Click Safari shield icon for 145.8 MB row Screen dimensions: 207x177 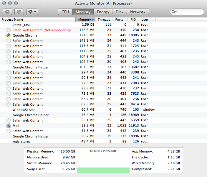point(9,41)
